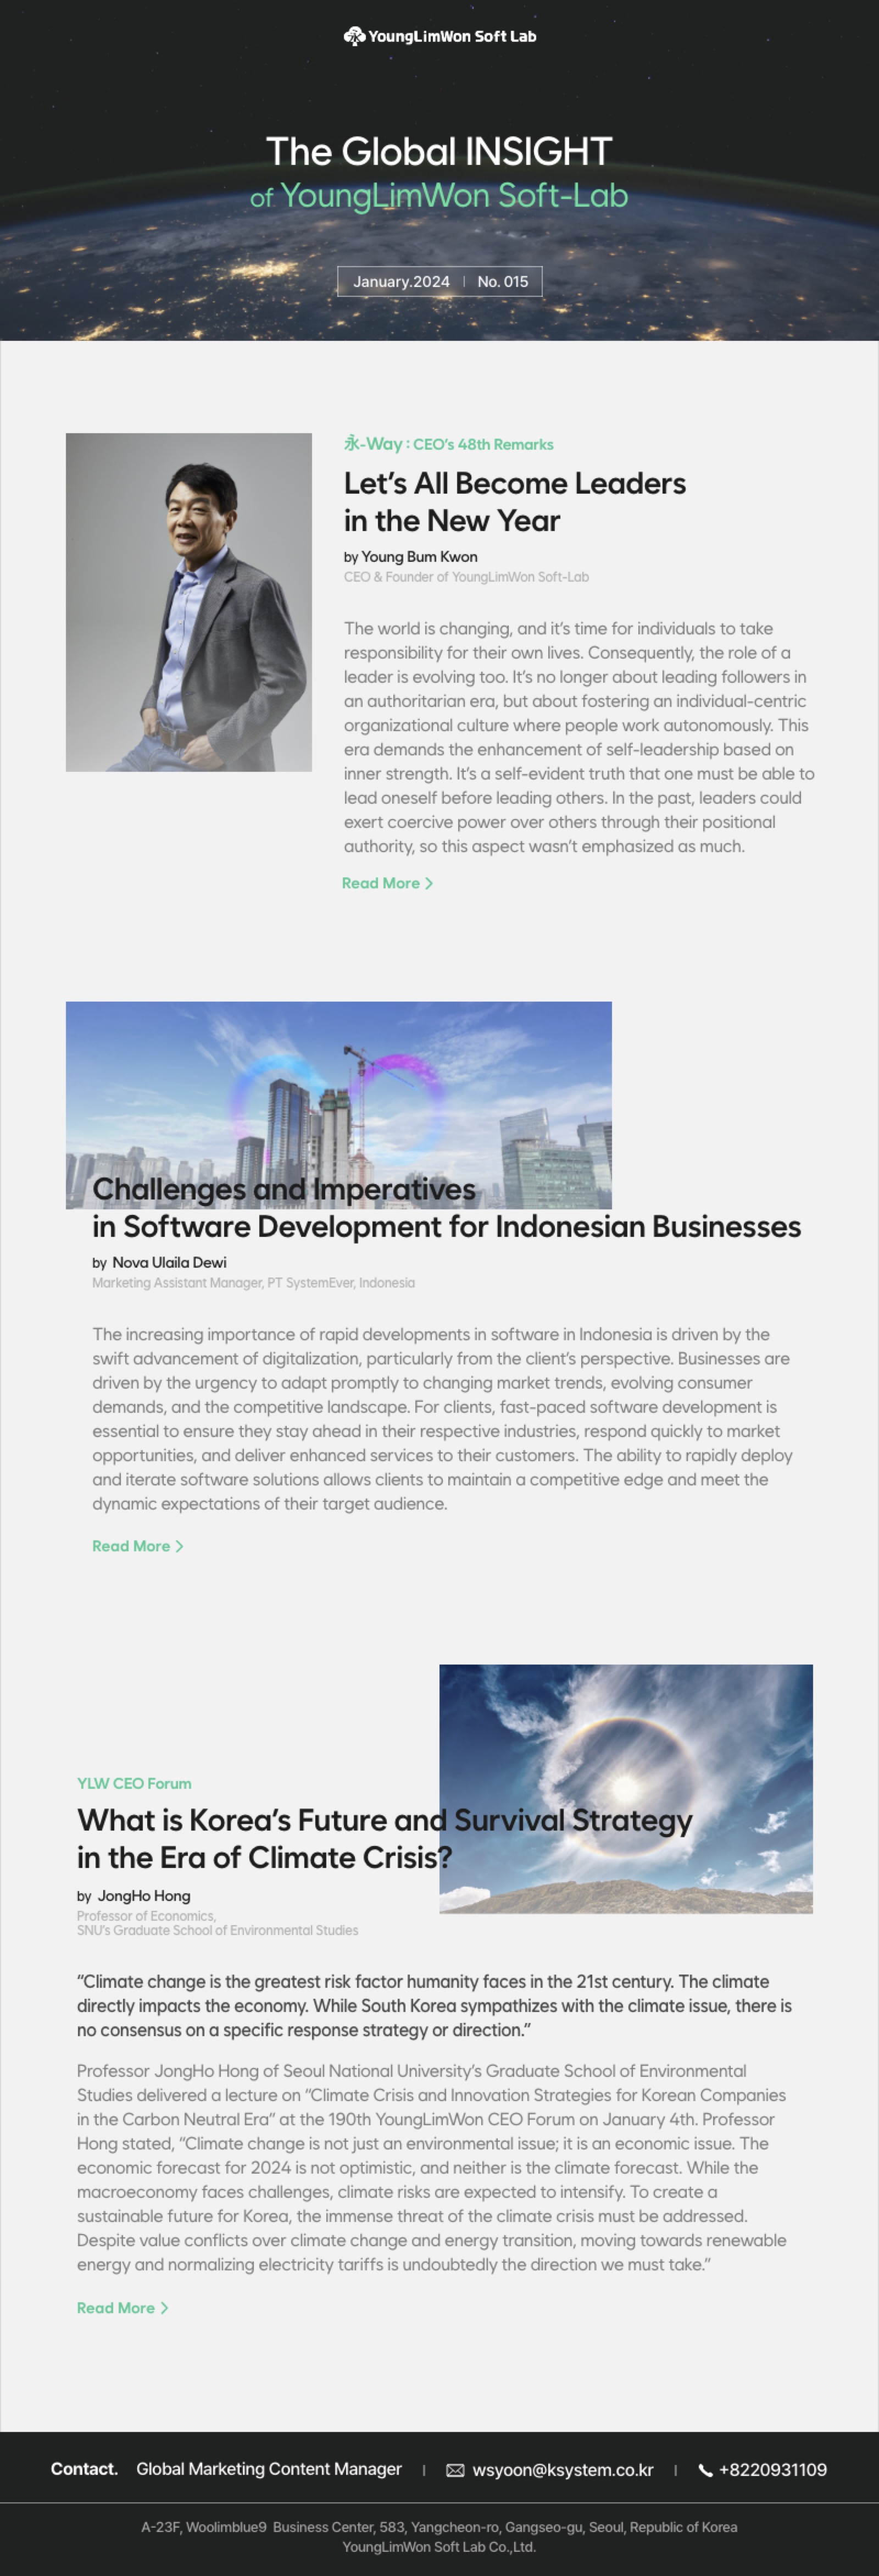The height and width of the screenshot is (2576, 879).
Task: Click the chevron beside CEO article Read More
Action: coord(430,883)
